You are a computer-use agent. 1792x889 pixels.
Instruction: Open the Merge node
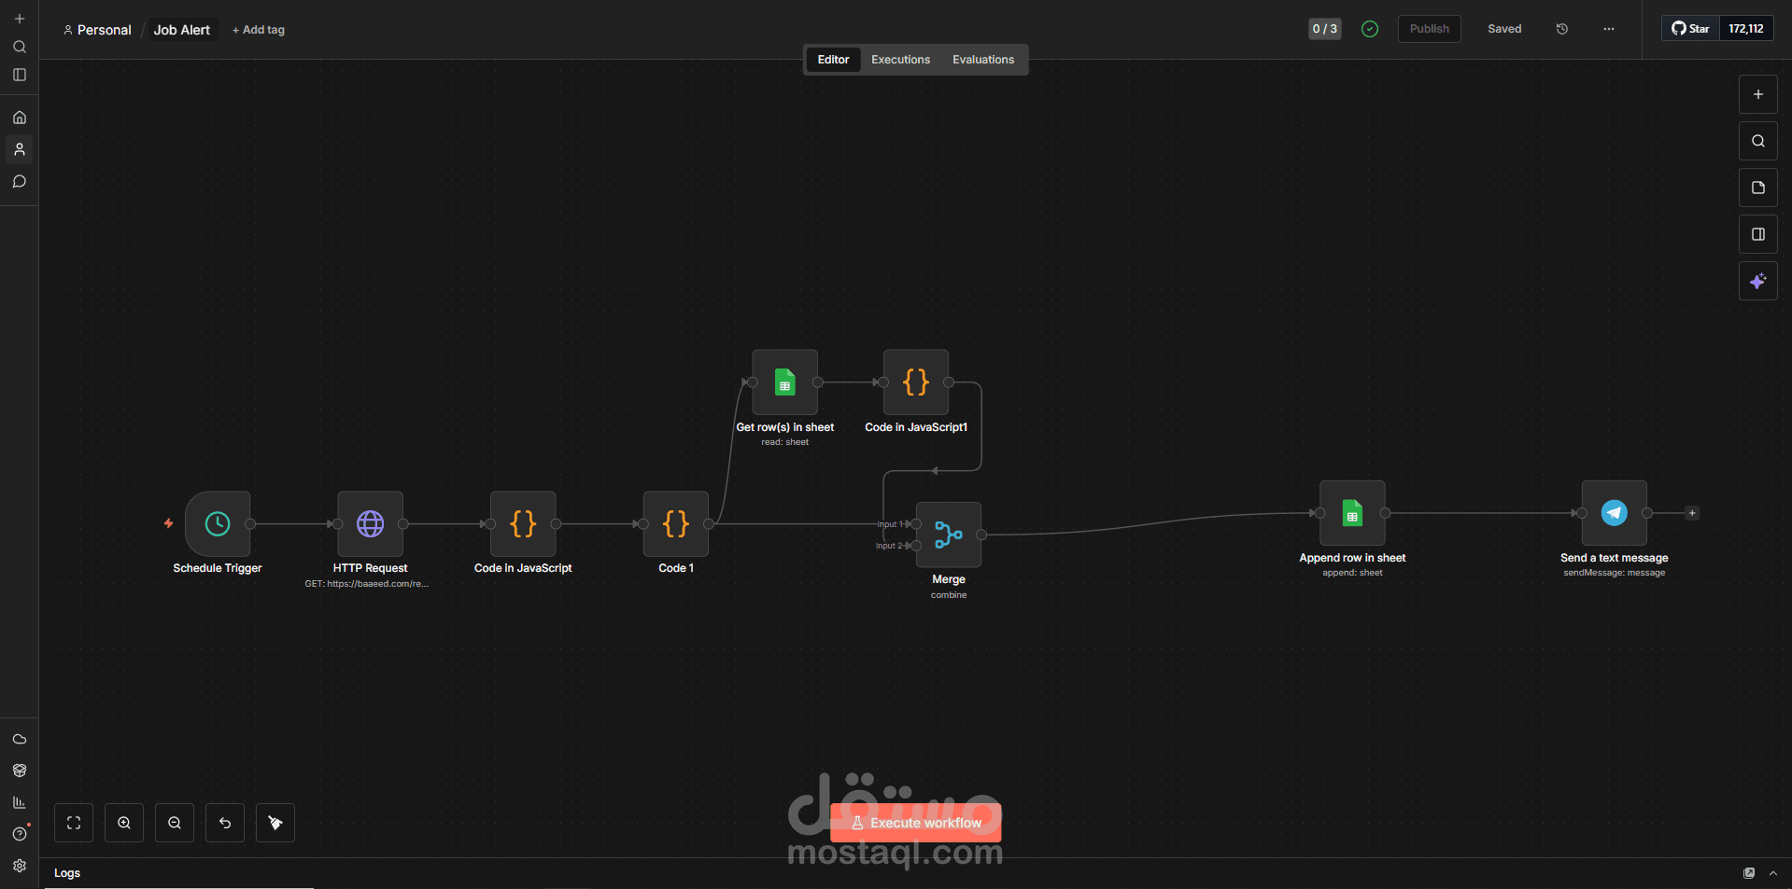tap(949, 535)
